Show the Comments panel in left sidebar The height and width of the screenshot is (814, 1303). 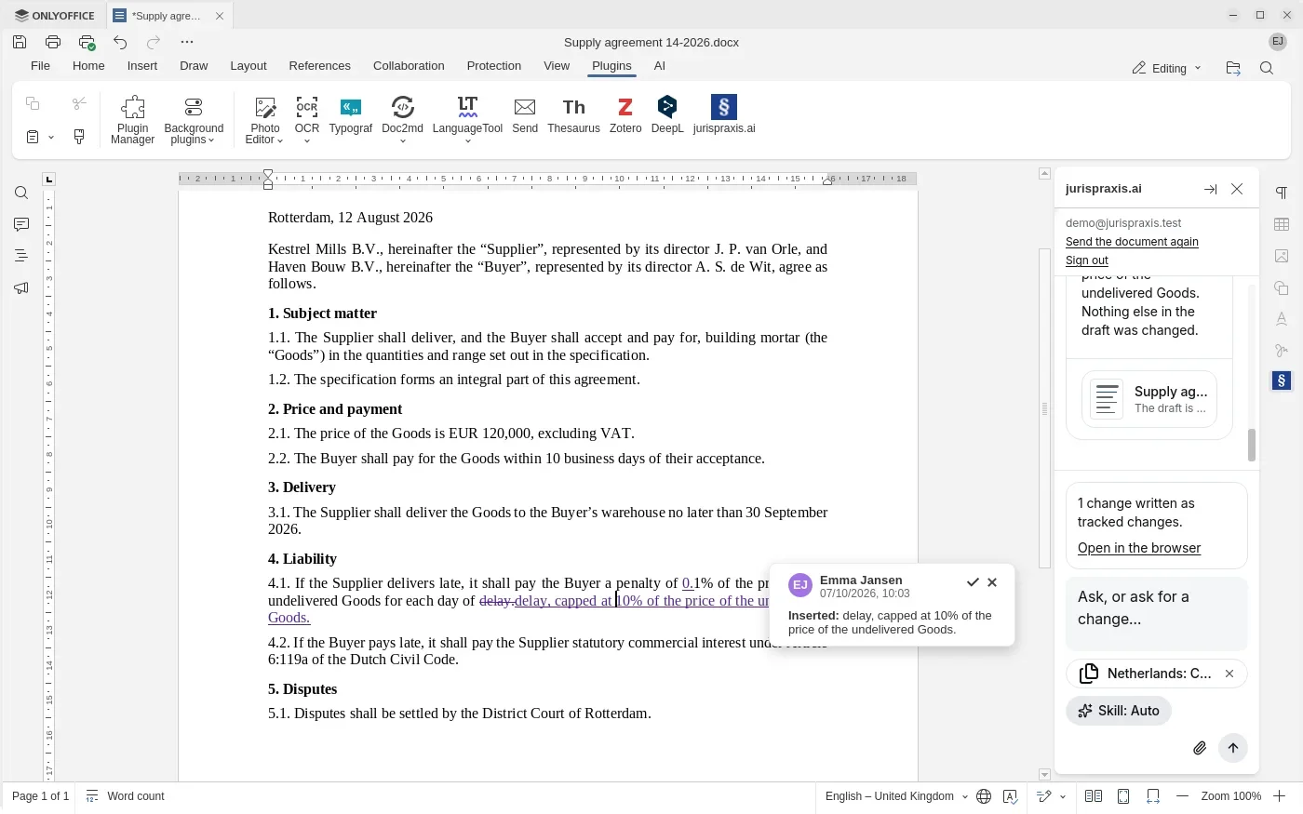21,224
